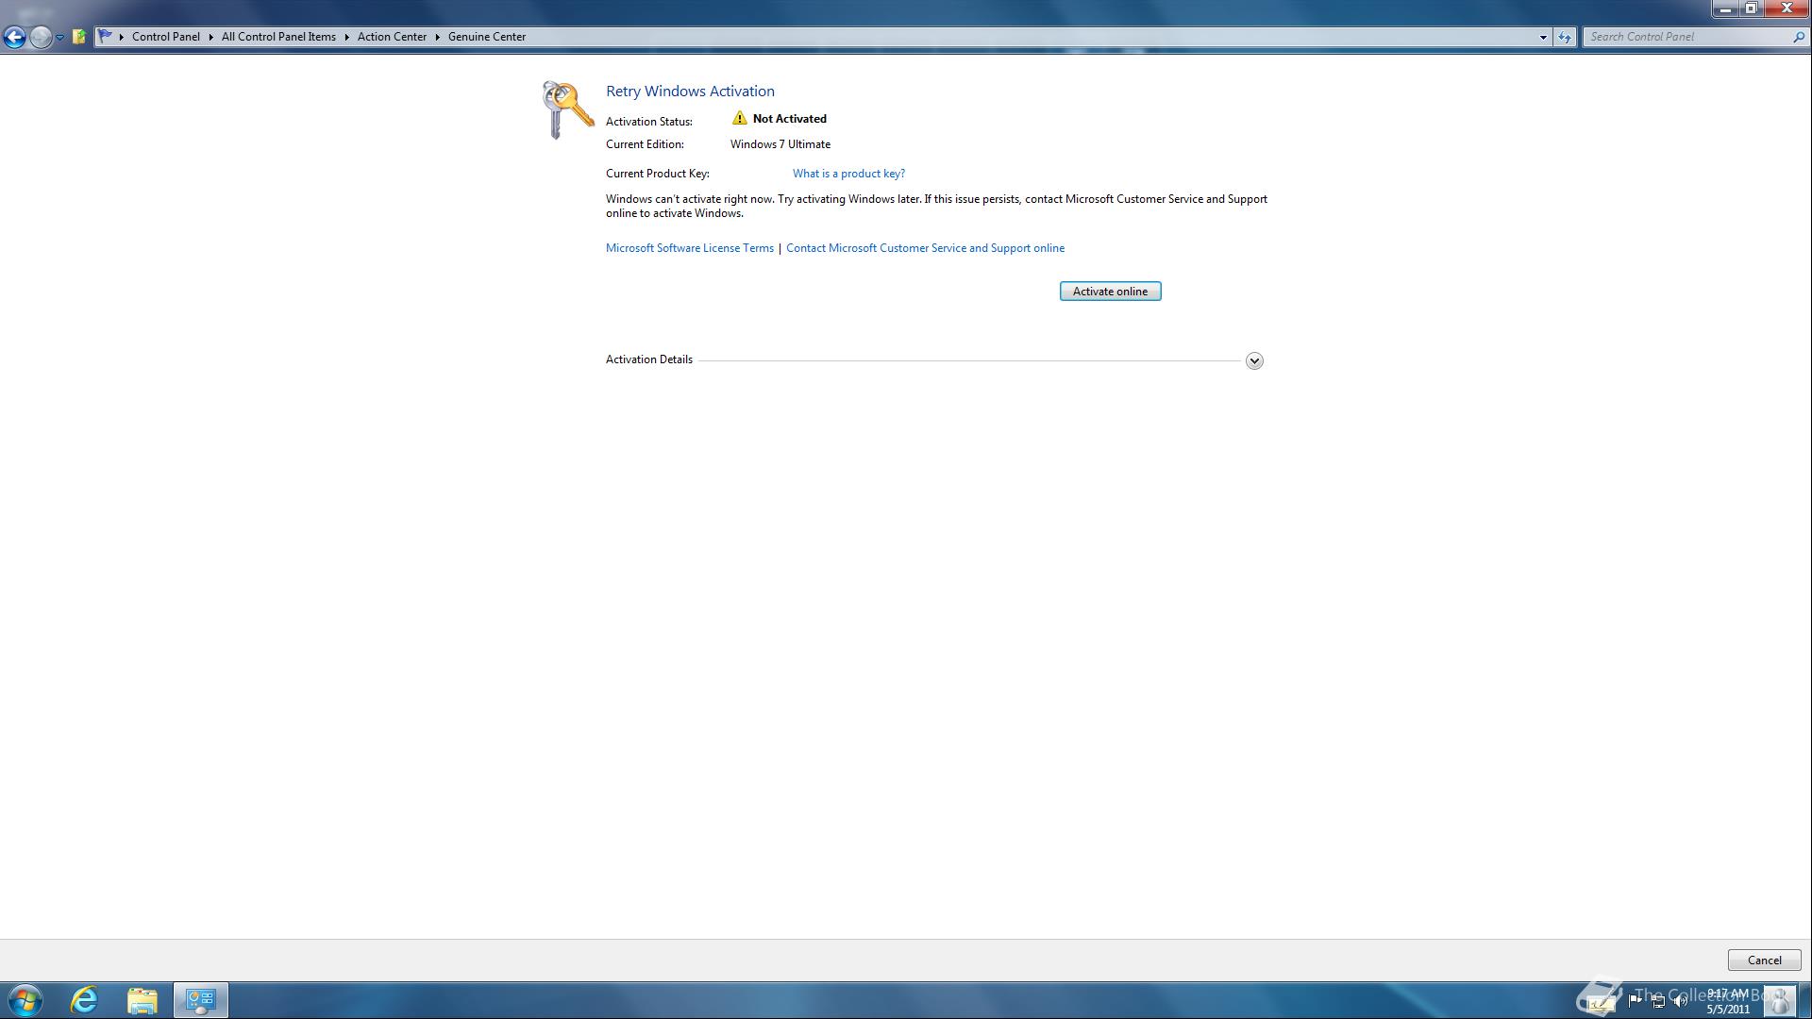The image size is (1812, 1019).
Task: Click the 'Not Activated' status text
Action: (x=790, y=119)
